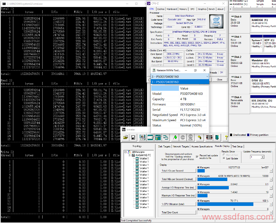Switch to the Bench tab in CPU-Z
This screenshot has height=223, width=276.
point(212,9)
